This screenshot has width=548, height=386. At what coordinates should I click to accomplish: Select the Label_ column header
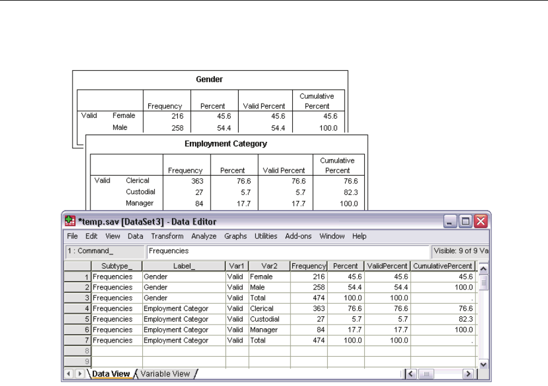pos(184,266)
